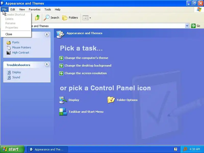Restore down the Appearance and Themes window

[195, 3]
